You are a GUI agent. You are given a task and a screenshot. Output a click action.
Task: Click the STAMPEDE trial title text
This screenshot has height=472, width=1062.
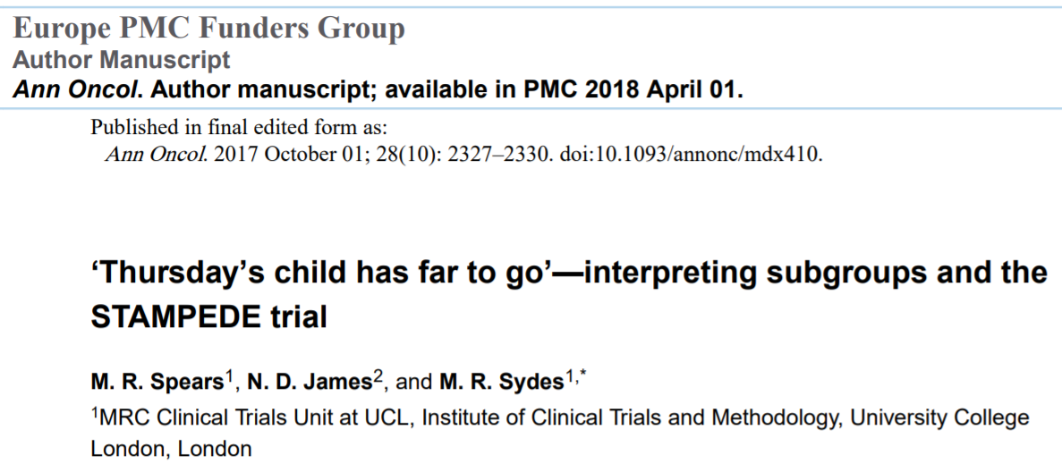(x=208, y=317)
